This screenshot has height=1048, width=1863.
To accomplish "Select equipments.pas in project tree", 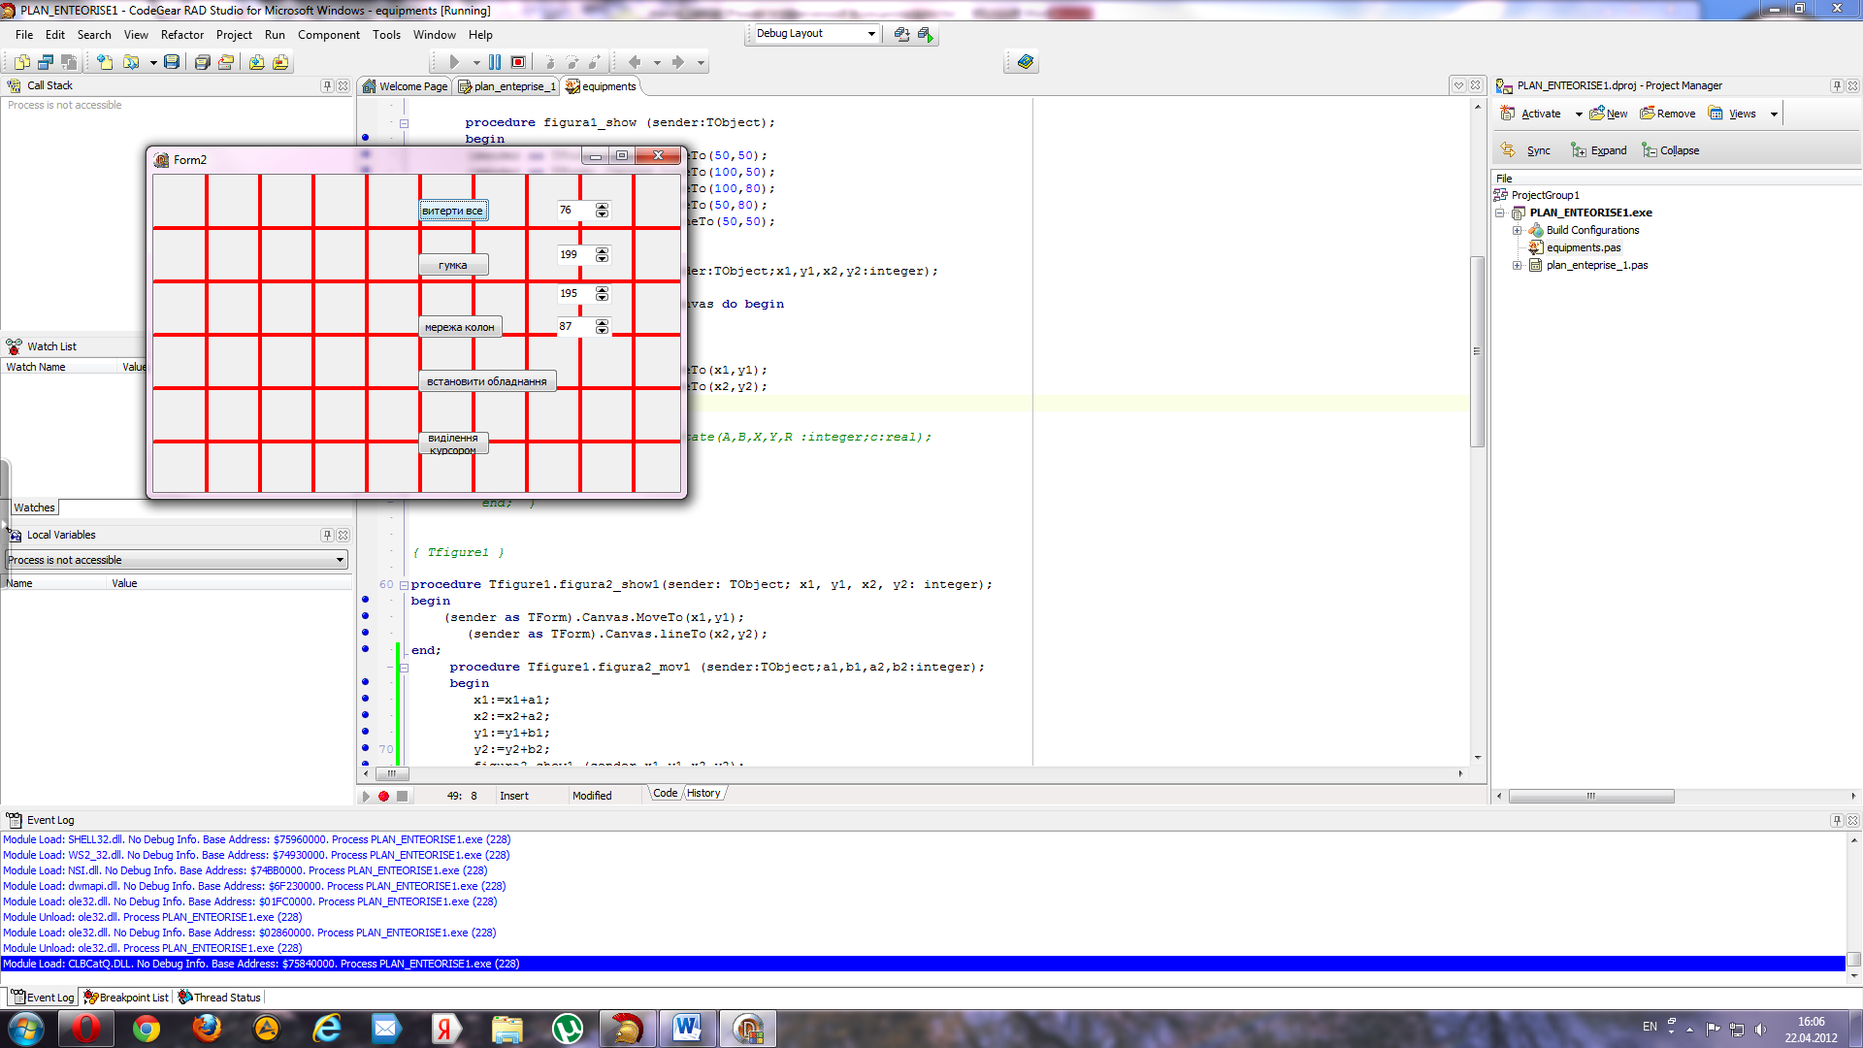I will pos(1583,247).
